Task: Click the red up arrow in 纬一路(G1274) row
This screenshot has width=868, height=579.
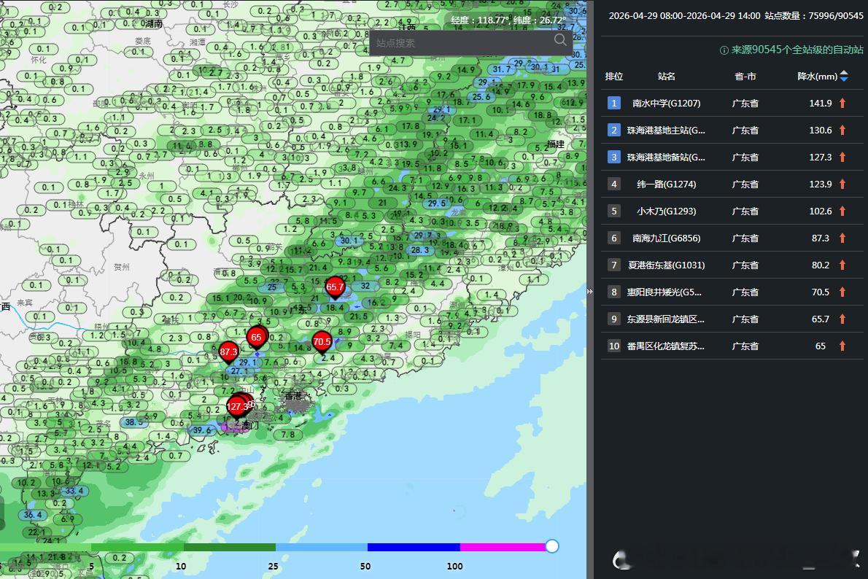Action: [x=842, y=184]
